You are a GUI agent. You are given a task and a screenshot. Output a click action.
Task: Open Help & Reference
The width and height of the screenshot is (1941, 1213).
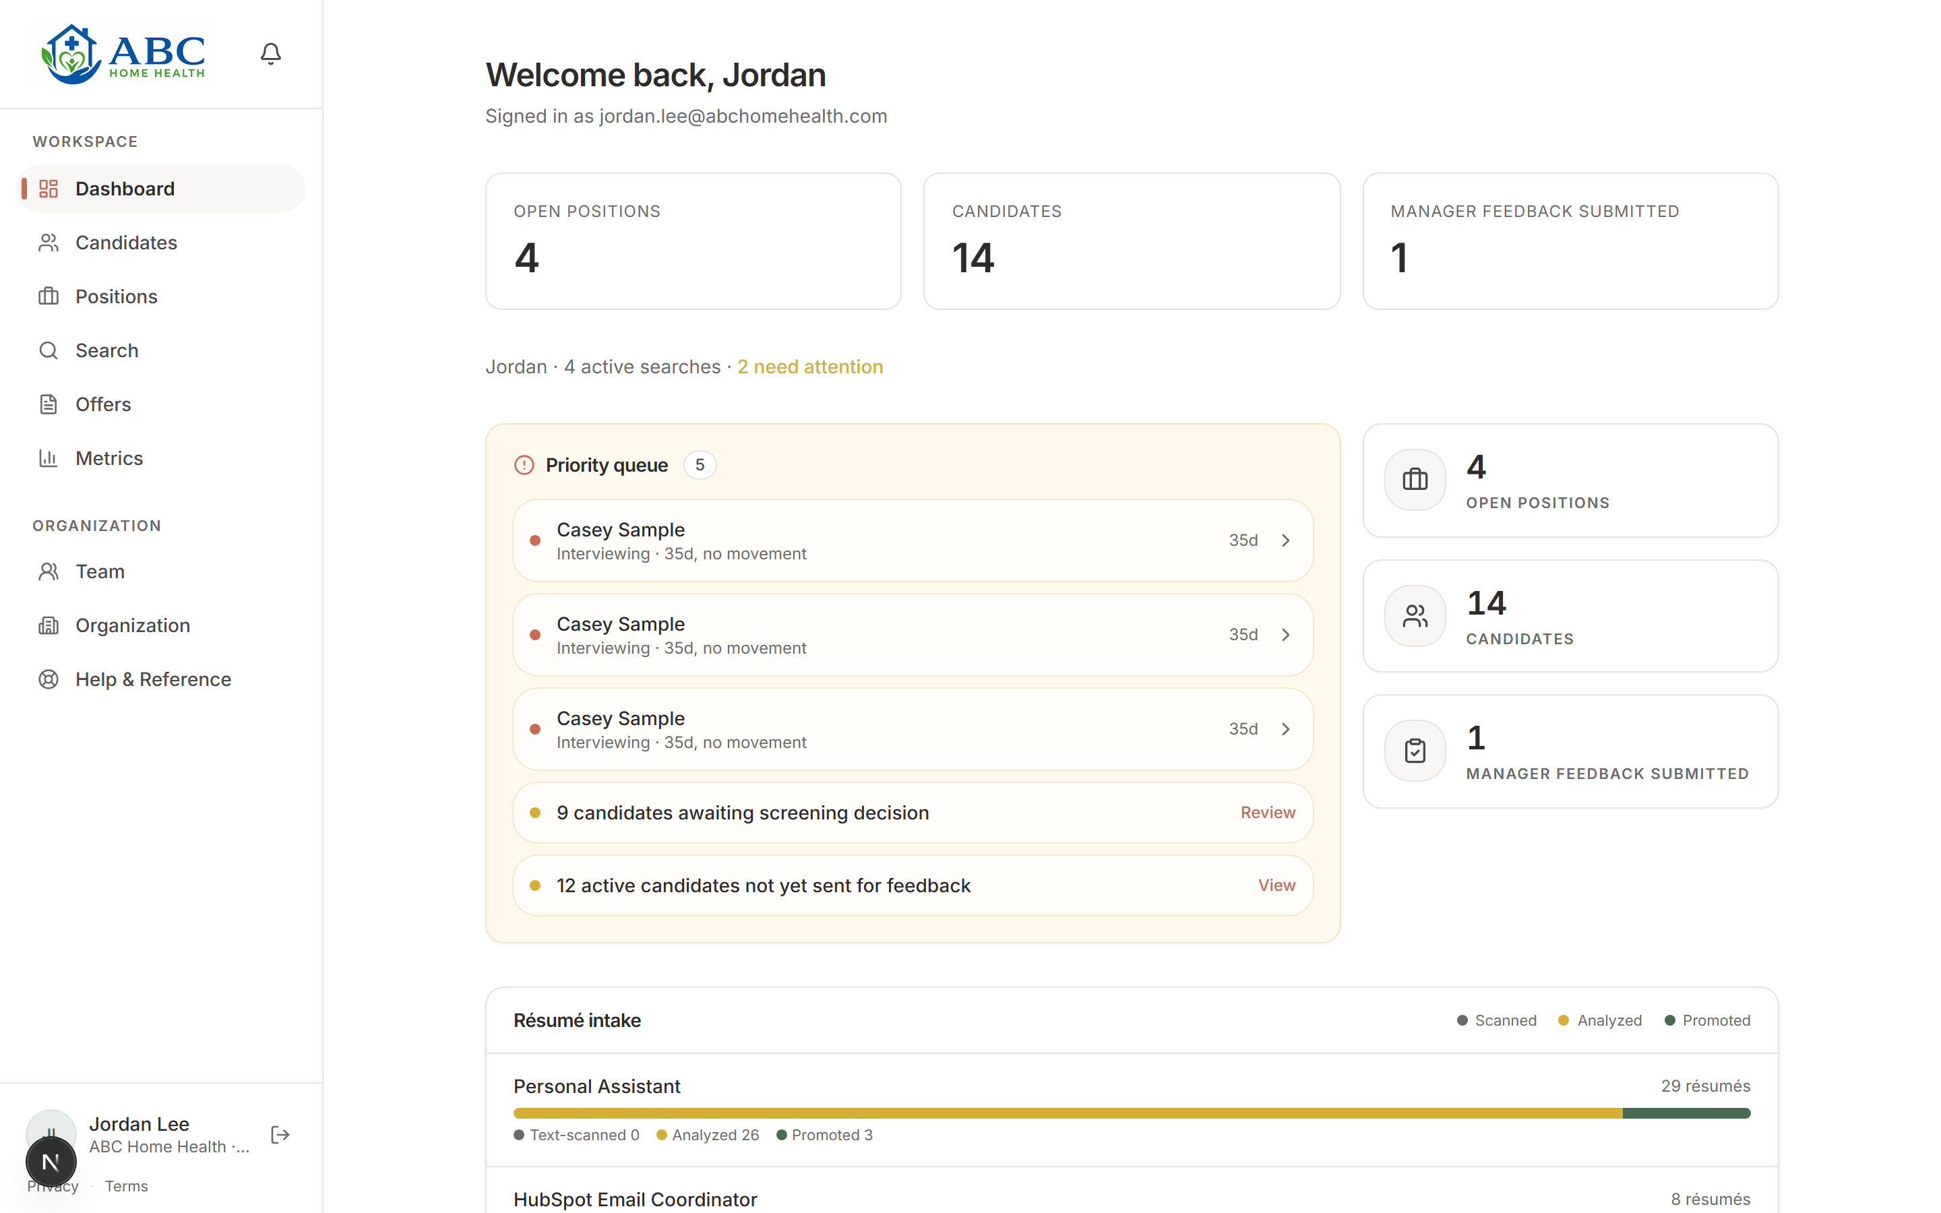pyautogui.click(x=161, y=679)
